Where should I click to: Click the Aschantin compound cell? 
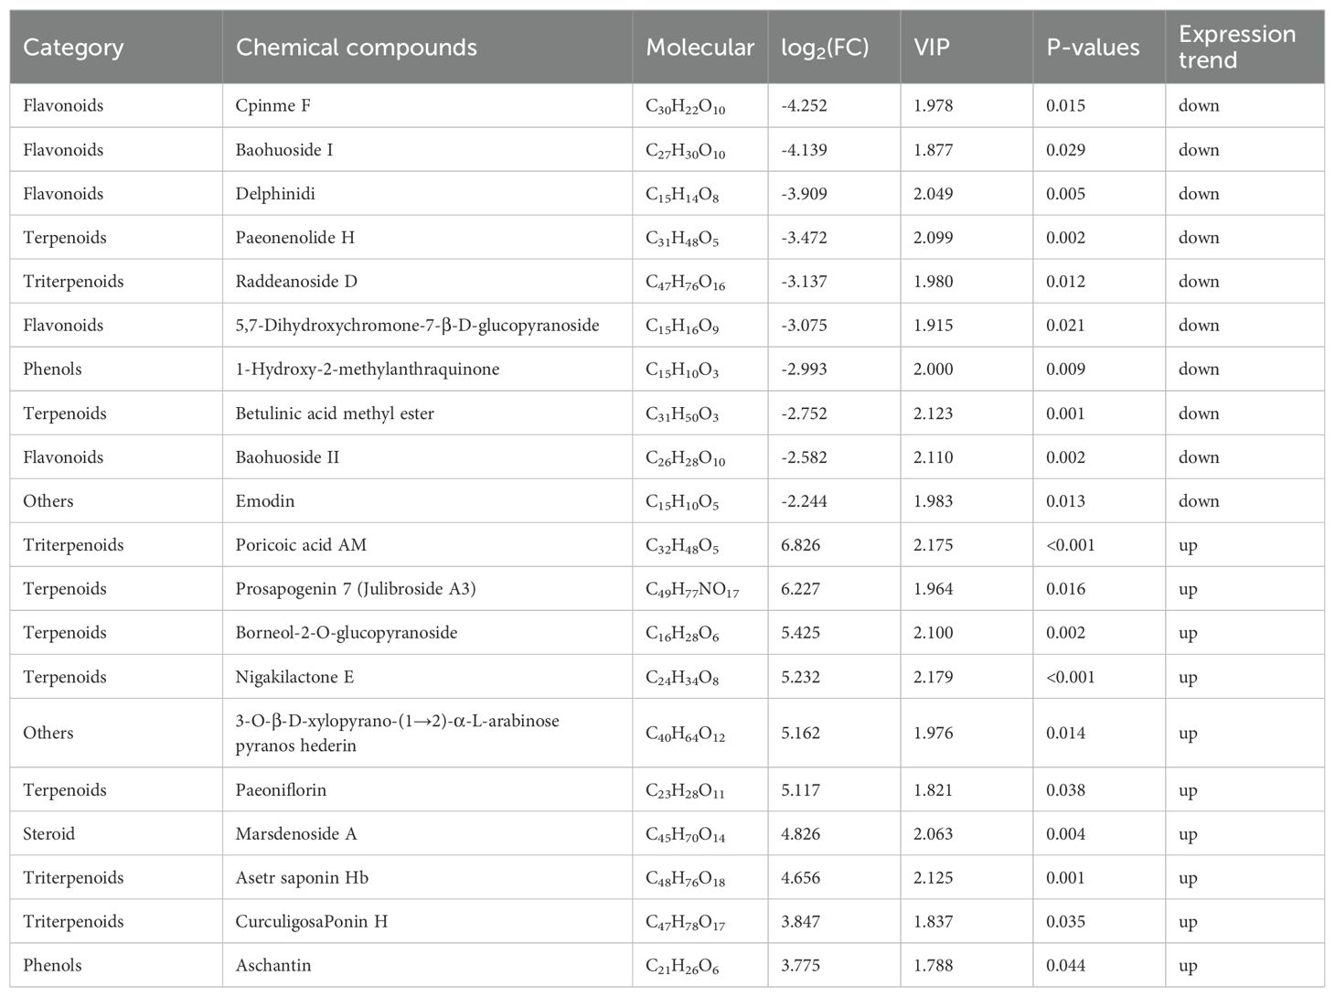click(x=273, y=966)
